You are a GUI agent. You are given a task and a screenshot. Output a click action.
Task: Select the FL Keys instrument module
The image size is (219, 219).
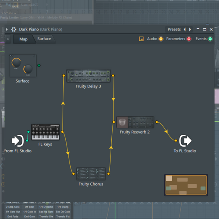pyautogui.click(x=45, y=132)
